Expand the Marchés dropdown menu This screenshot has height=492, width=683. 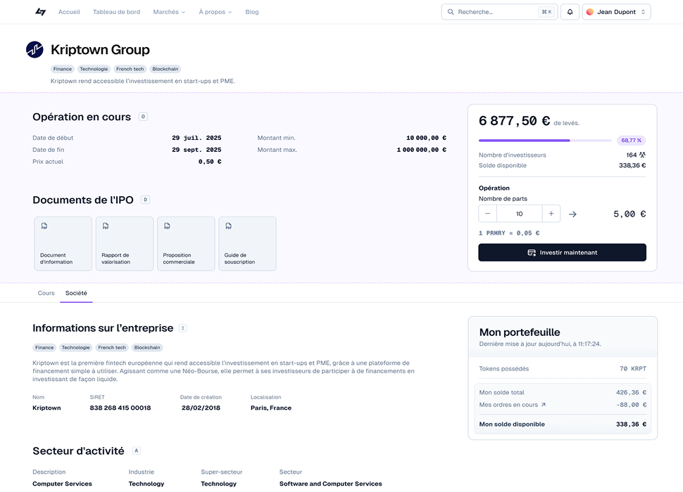point(169,12)
